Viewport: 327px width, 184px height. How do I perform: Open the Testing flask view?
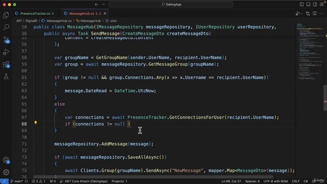click(x=6, y=77)
